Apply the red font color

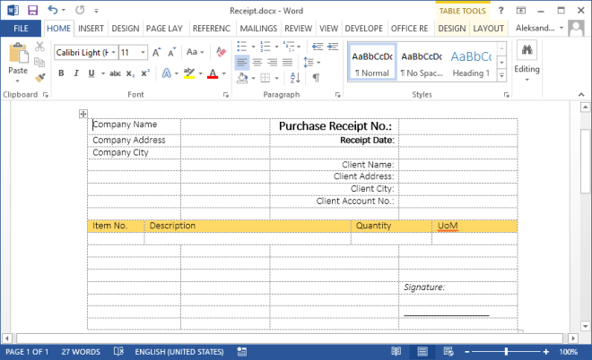[213, 73]
